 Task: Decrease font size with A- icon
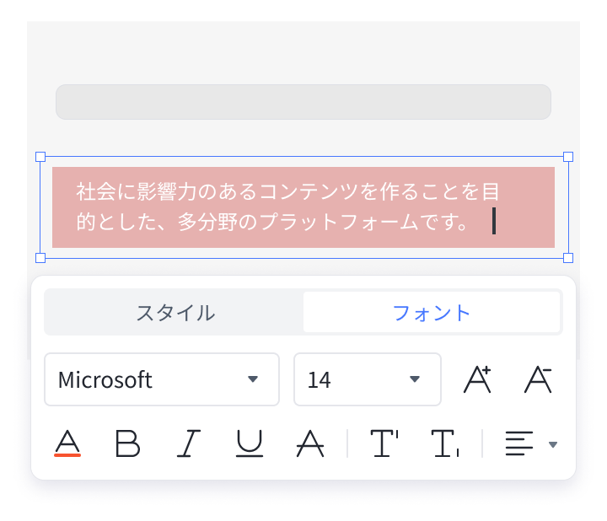point(538,379)
